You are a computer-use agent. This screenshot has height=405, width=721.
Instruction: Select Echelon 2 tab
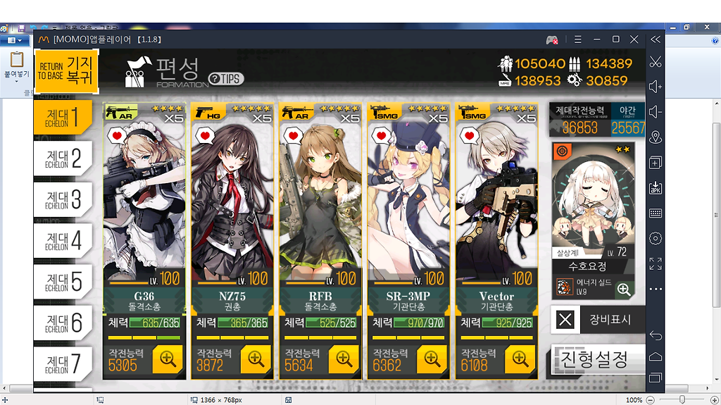(64, 158)
